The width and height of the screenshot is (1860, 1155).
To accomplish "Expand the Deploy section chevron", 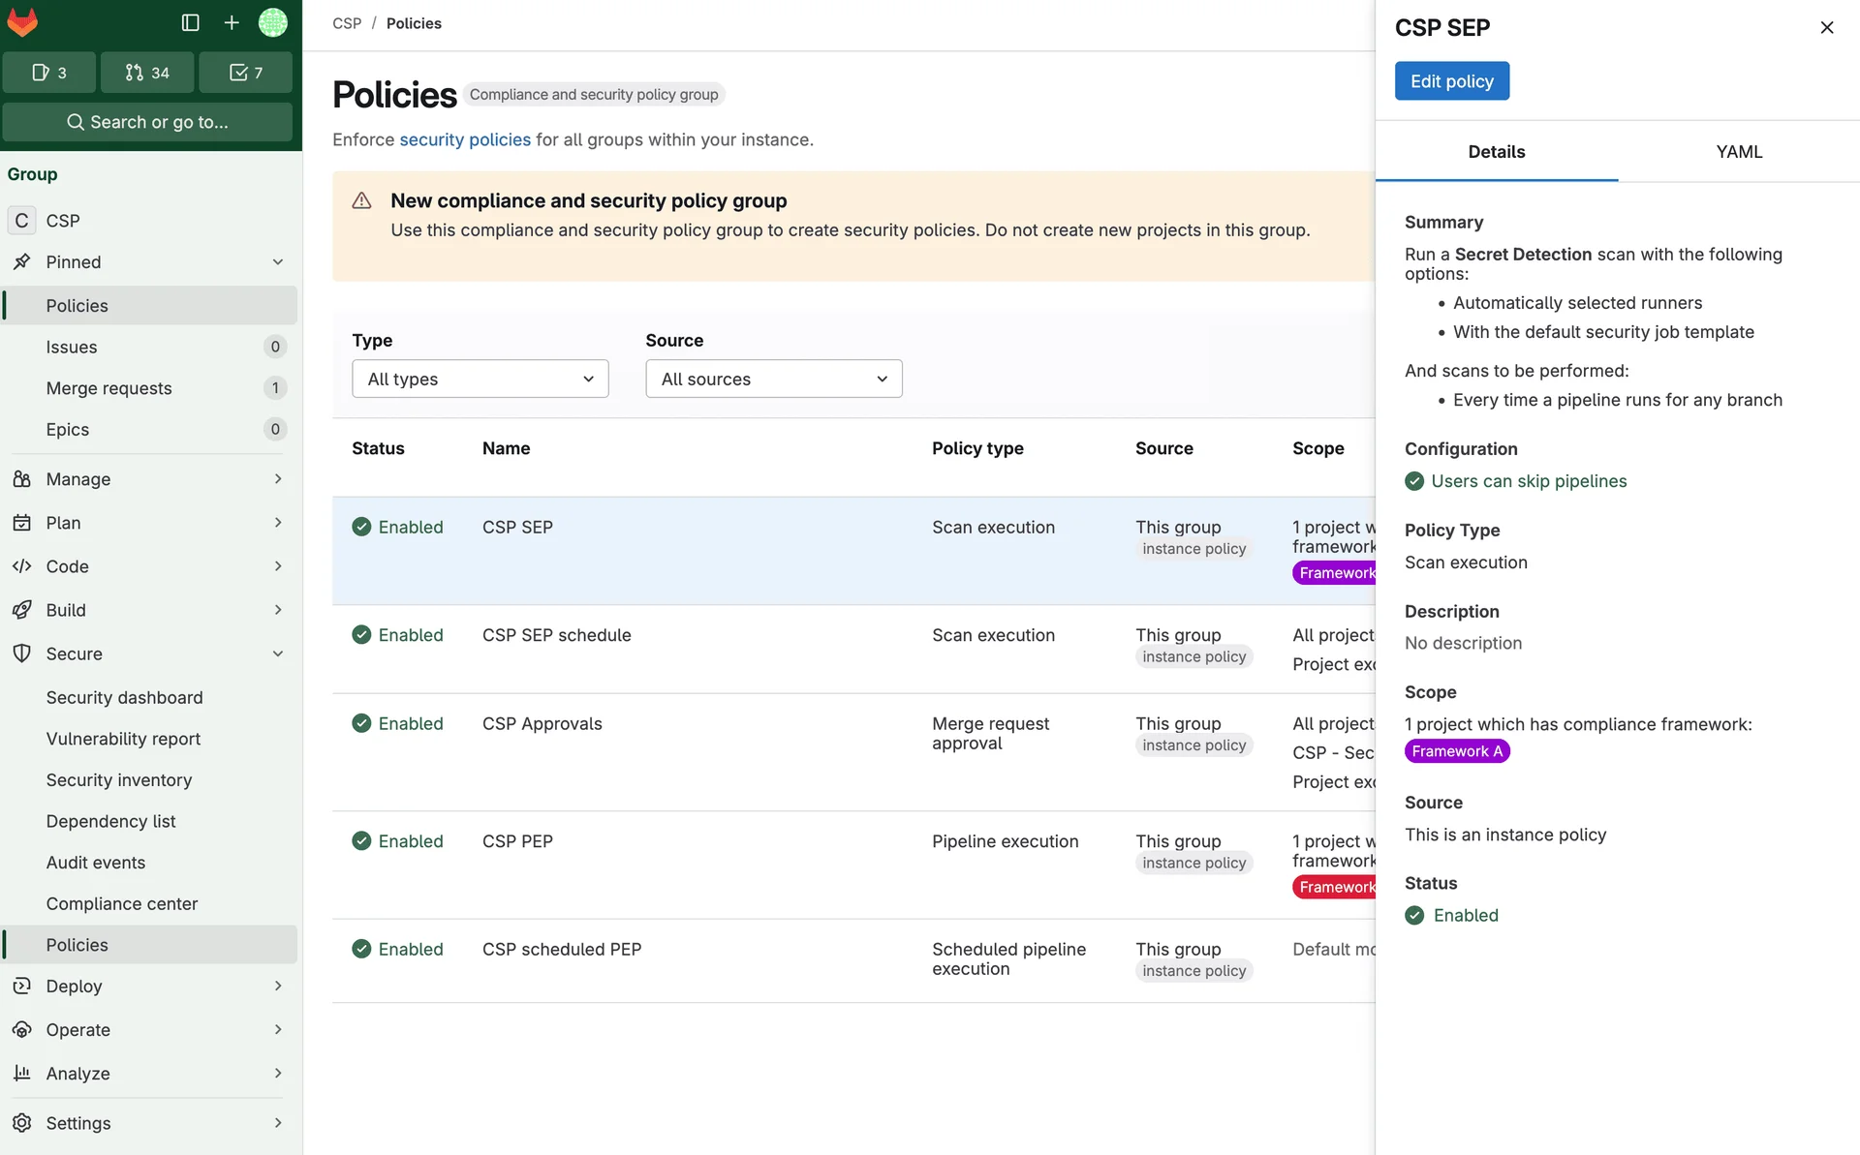I will point(279,986).
